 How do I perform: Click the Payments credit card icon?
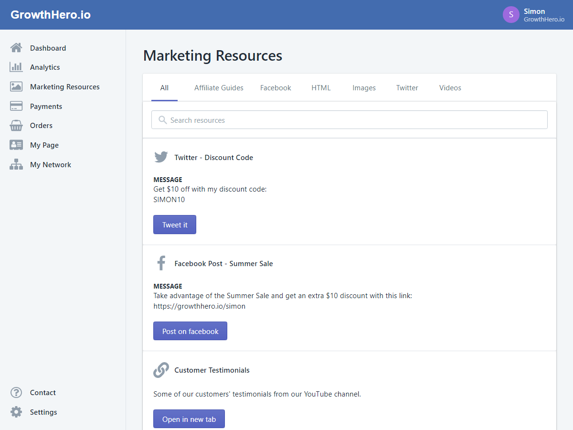click(16, 106)
